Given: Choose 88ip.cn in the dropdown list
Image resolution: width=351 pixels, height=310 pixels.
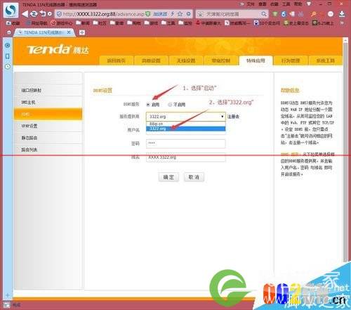Looking at the screenshot, I should (186, 124).
